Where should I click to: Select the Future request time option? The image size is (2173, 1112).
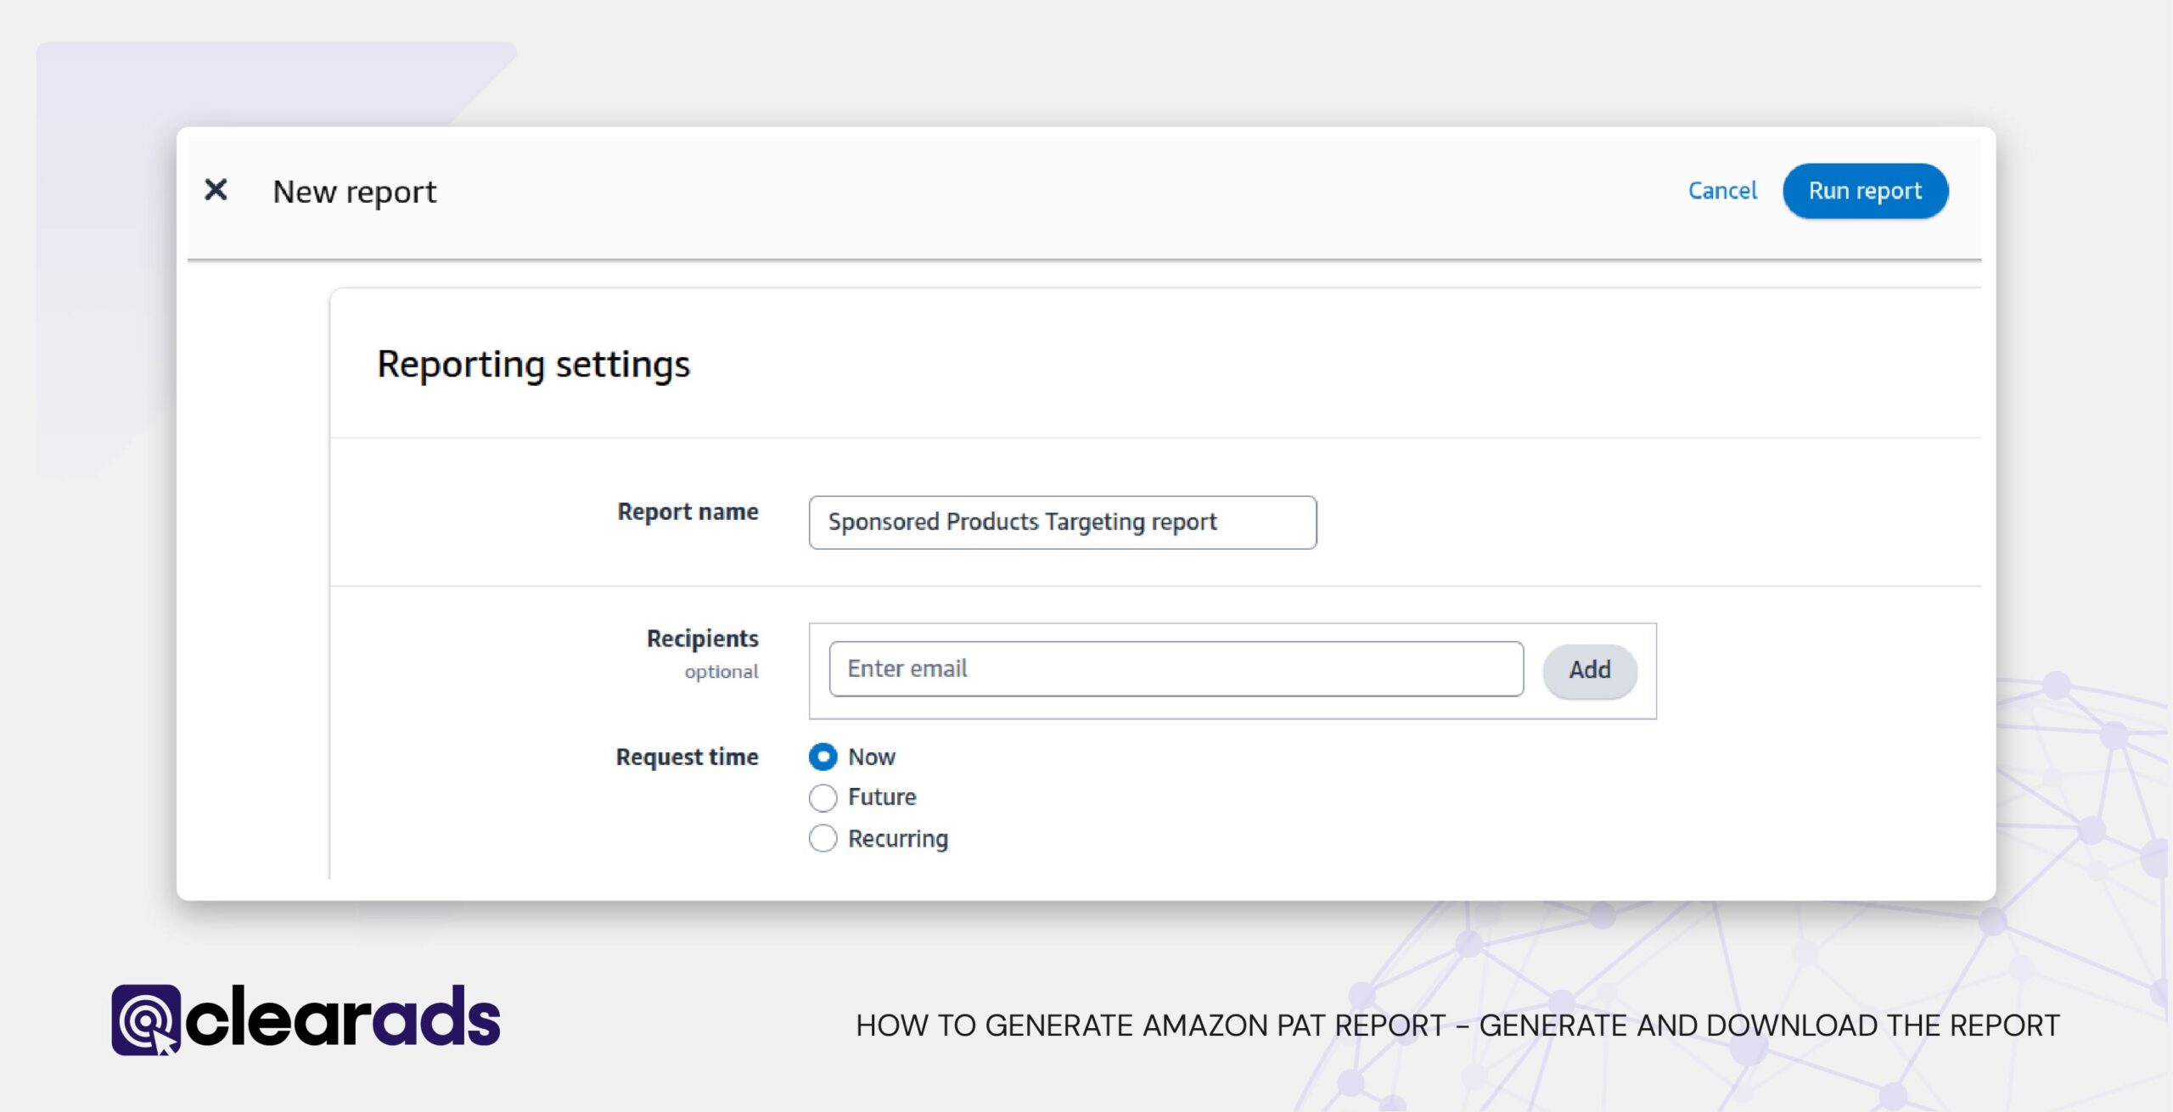[822, 797]
